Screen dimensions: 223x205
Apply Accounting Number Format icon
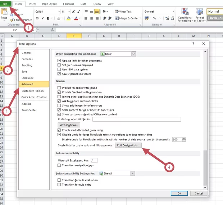146,18
